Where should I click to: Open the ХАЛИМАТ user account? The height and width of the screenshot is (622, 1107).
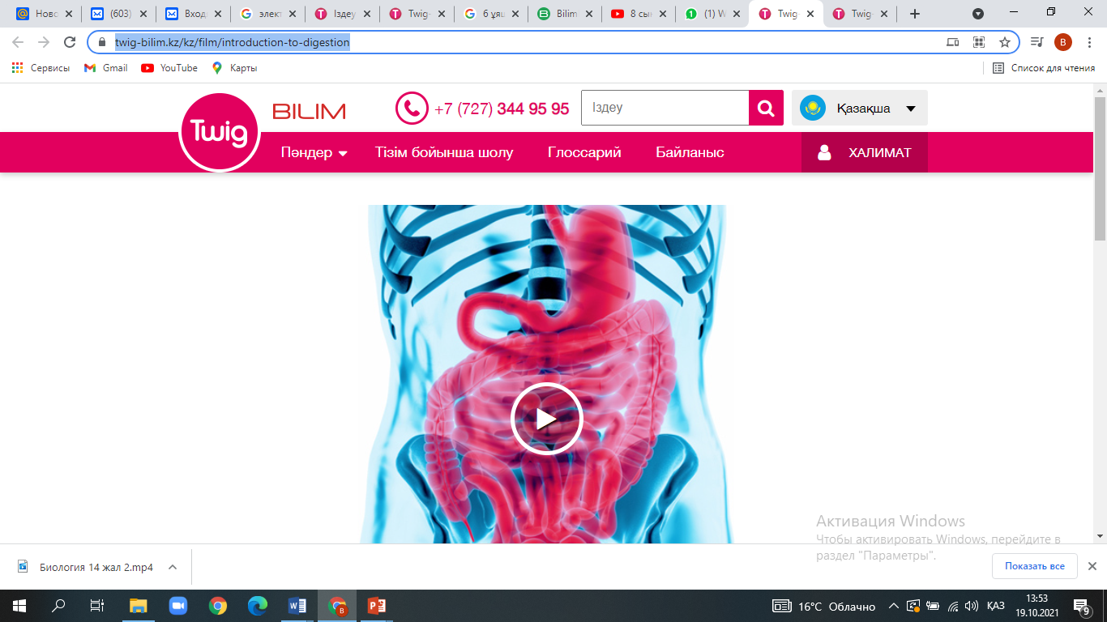click(865, 152)
